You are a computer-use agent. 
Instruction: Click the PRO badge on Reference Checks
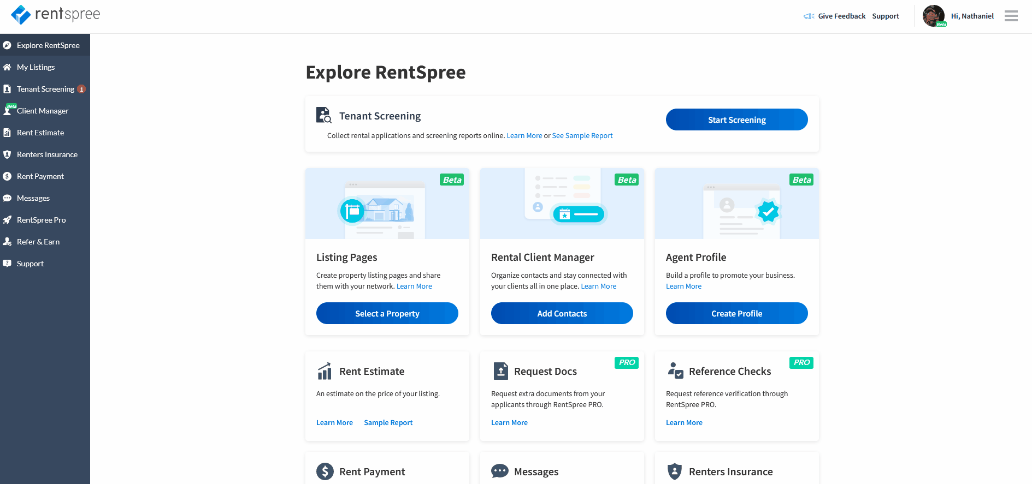[801, 362]
